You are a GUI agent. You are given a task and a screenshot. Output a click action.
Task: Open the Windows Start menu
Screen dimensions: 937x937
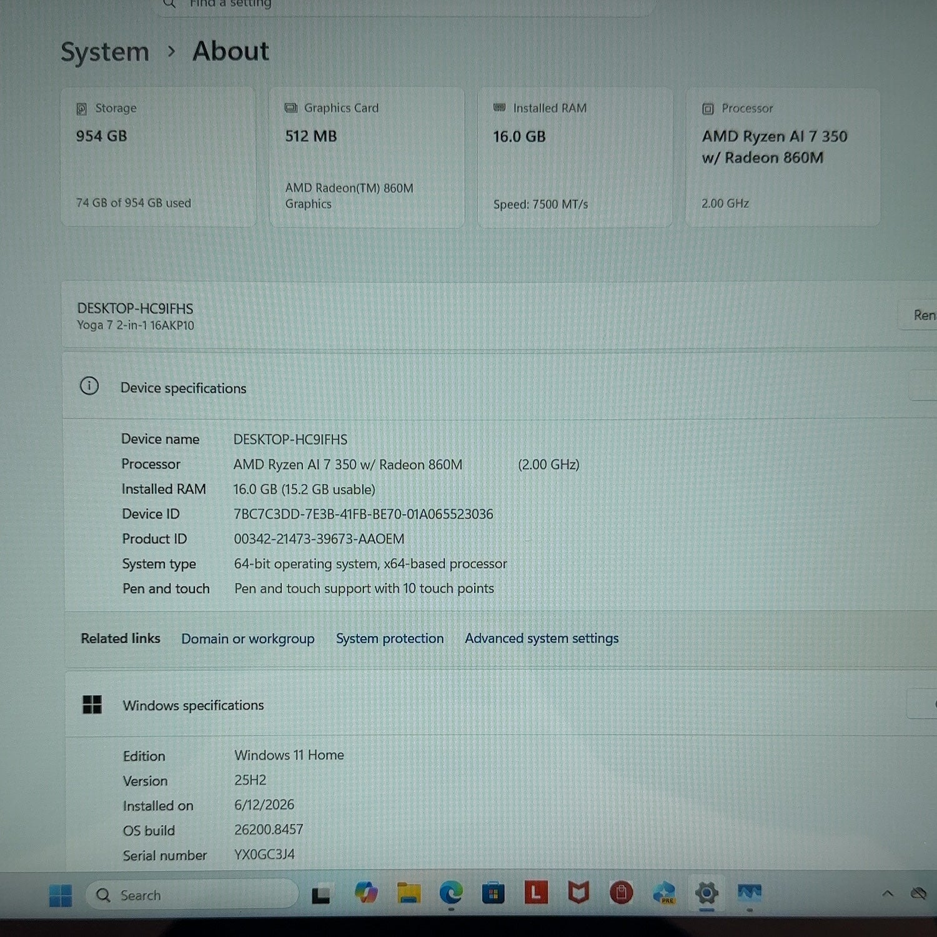point(61,895)
